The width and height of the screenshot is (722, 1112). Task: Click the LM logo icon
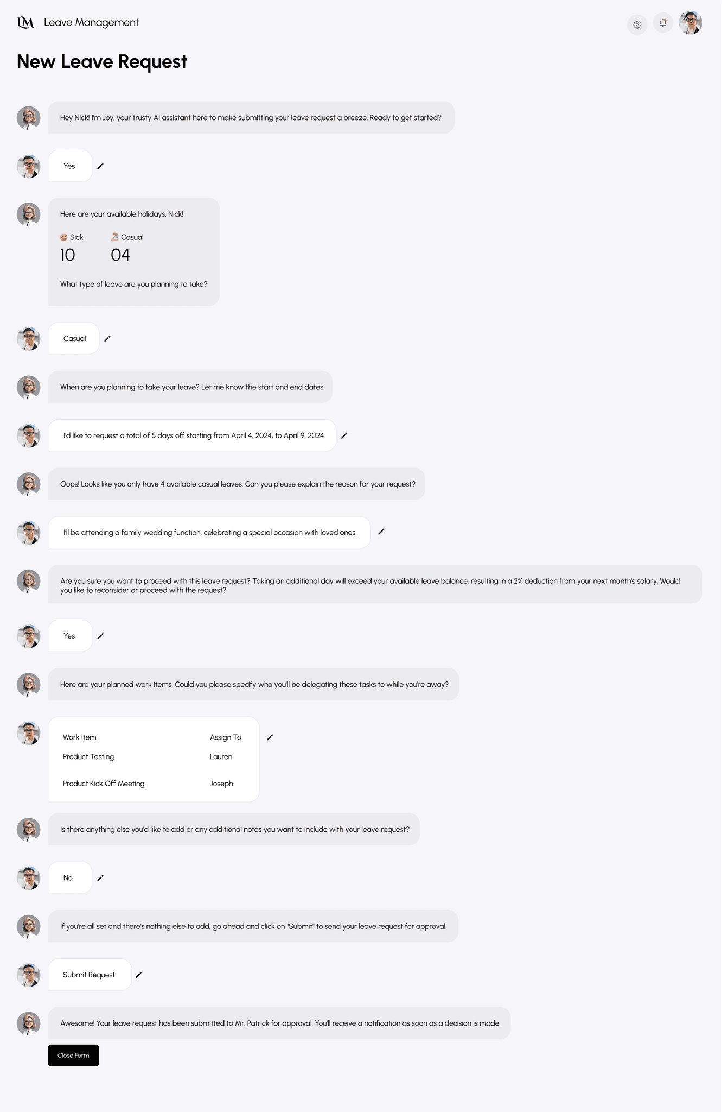coord(26,22)
